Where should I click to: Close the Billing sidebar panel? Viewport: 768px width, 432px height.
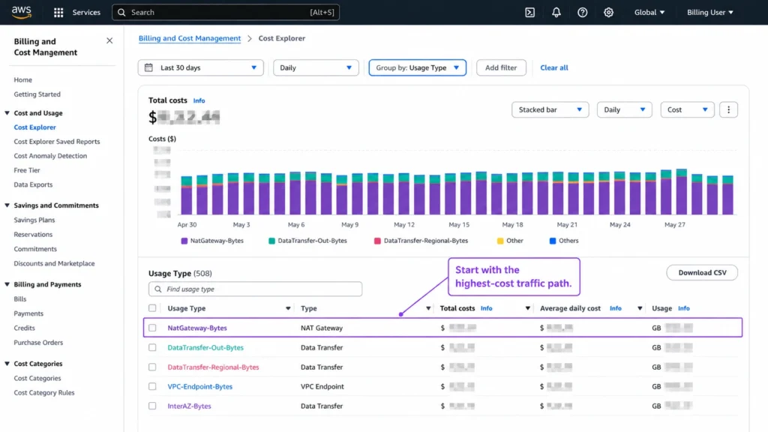[x=109, y=40]
